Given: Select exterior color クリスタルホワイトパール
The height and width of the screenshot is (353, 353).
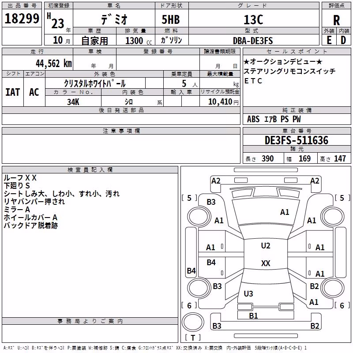Looking at the screenshot, I should click(95, 83).
